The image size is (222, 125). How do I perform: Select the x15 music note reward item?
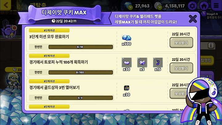(x=158, y=62)
